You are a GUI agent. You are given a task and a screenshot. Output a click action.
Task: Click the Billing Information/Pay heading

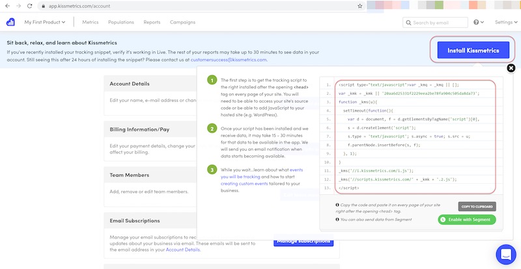pyautogui.click(x=139, y=129)
